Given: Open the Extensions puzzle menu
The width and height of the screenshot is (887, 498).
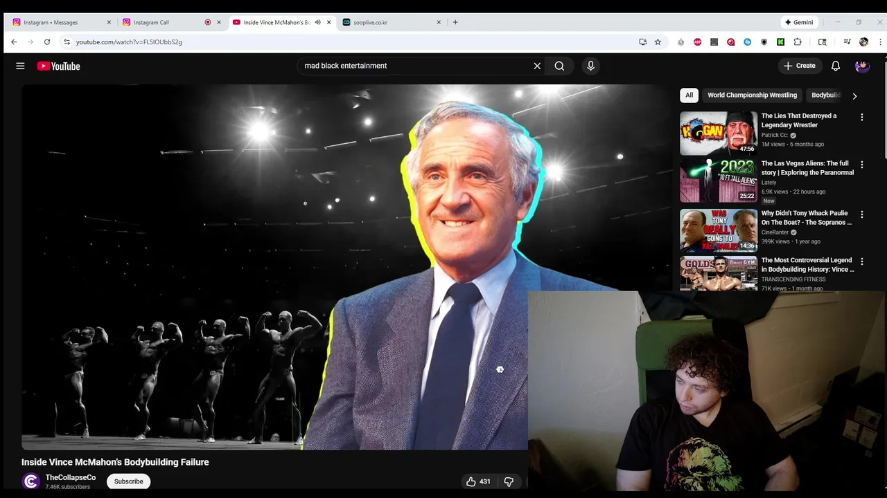Looking at the screenshot, I should pos(798,41).
